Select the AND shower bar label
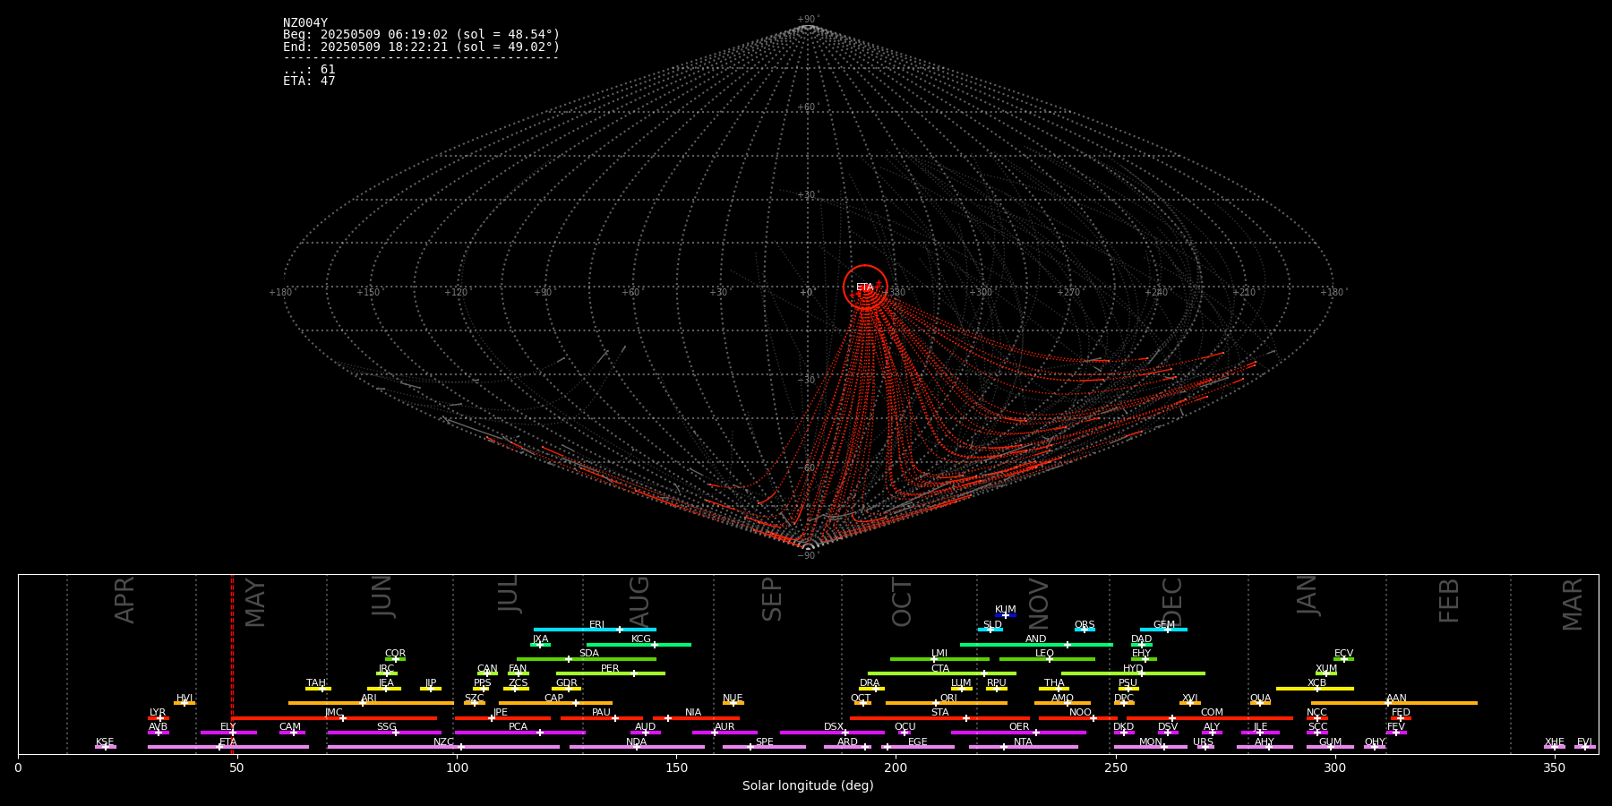Screen dimensions: 1612x806 [x=1035, y=639]
